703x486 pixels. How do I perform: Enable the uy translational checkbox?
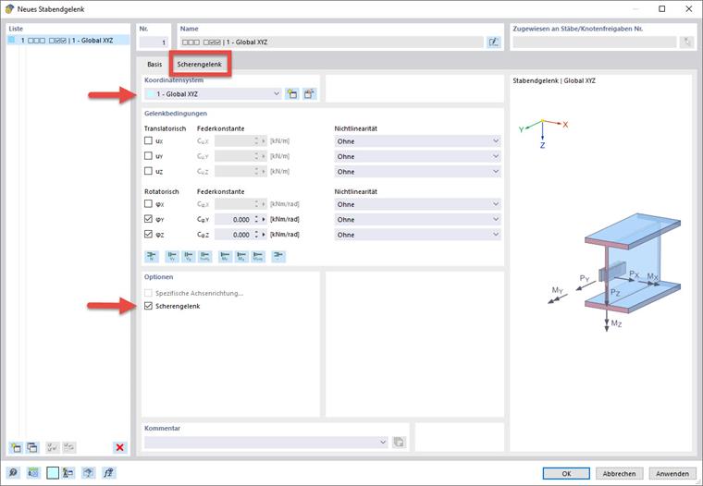tap(148, 156)
